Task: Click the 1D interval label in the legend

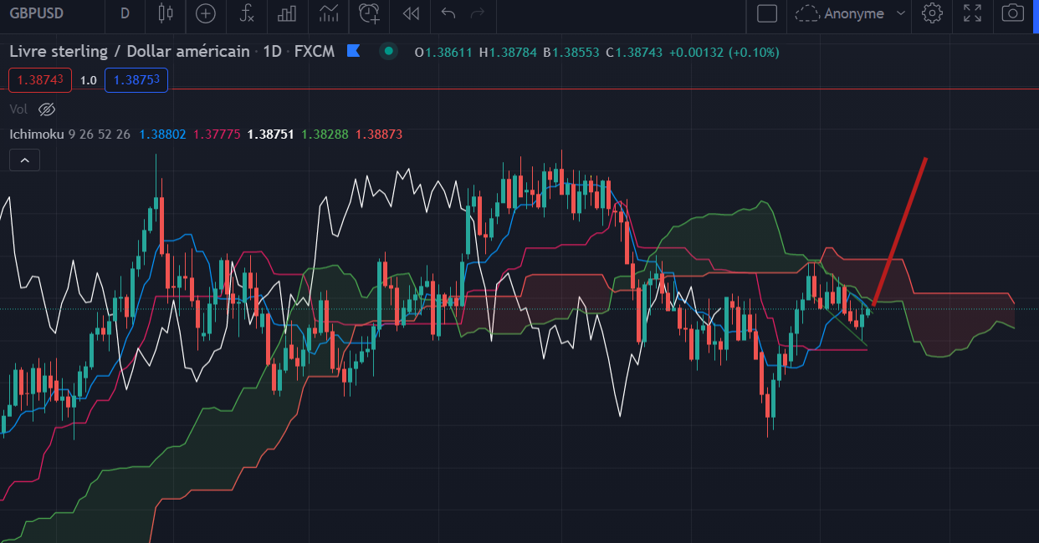Action: 272,51
